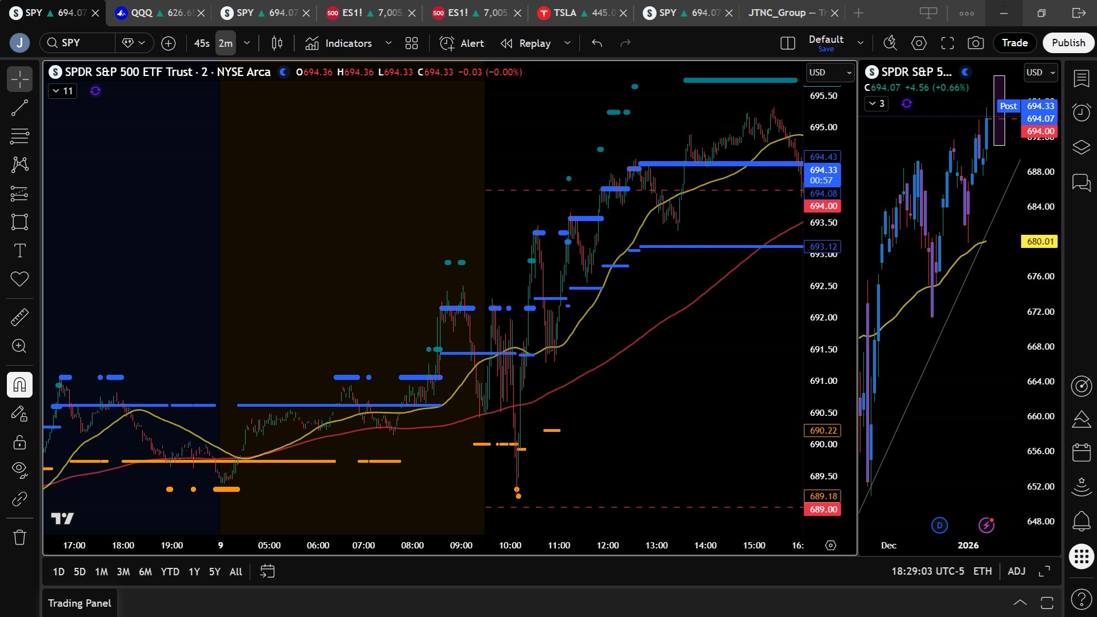Open the alerts alarm clock panel

[x=1081, y=112]
